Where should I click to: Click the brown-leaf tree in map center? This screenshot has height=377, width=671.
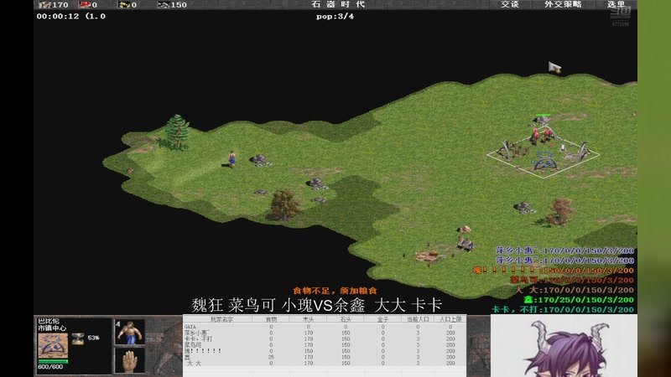(284, 205)
